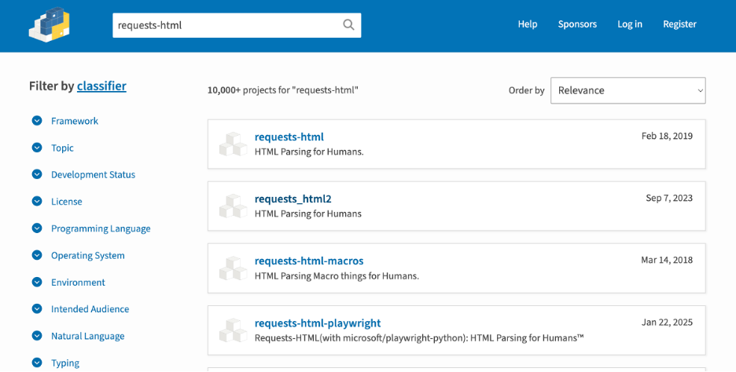The height and width of the screenshot is (372, 736).
Task: Expand the Development Status chevron
Action: coord(37,174)
